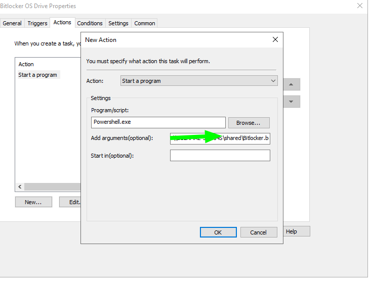Move the action down with the arrow button
Viewport: 370px width, 284px height.
point(292,102)
